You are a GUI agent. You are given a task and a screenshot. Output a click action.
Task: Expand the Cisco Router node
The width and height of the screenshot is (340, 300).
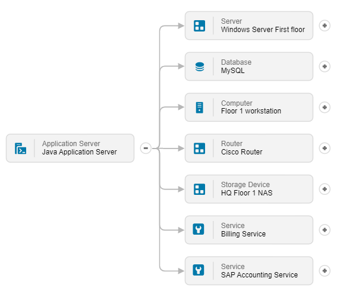325,149
